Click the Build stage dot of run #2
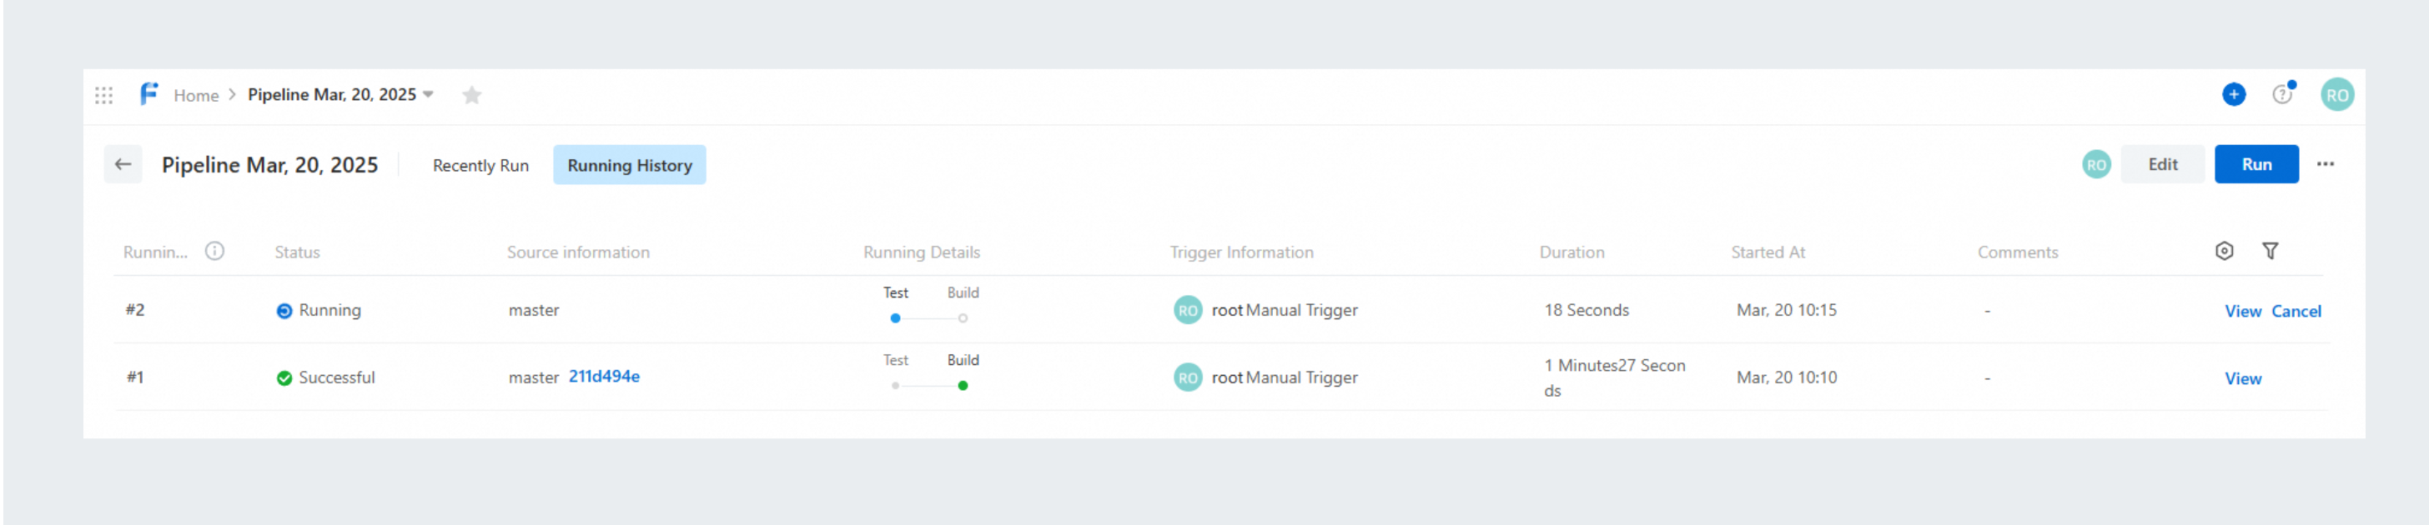2429x525 pixels. (x=962, y=318)
